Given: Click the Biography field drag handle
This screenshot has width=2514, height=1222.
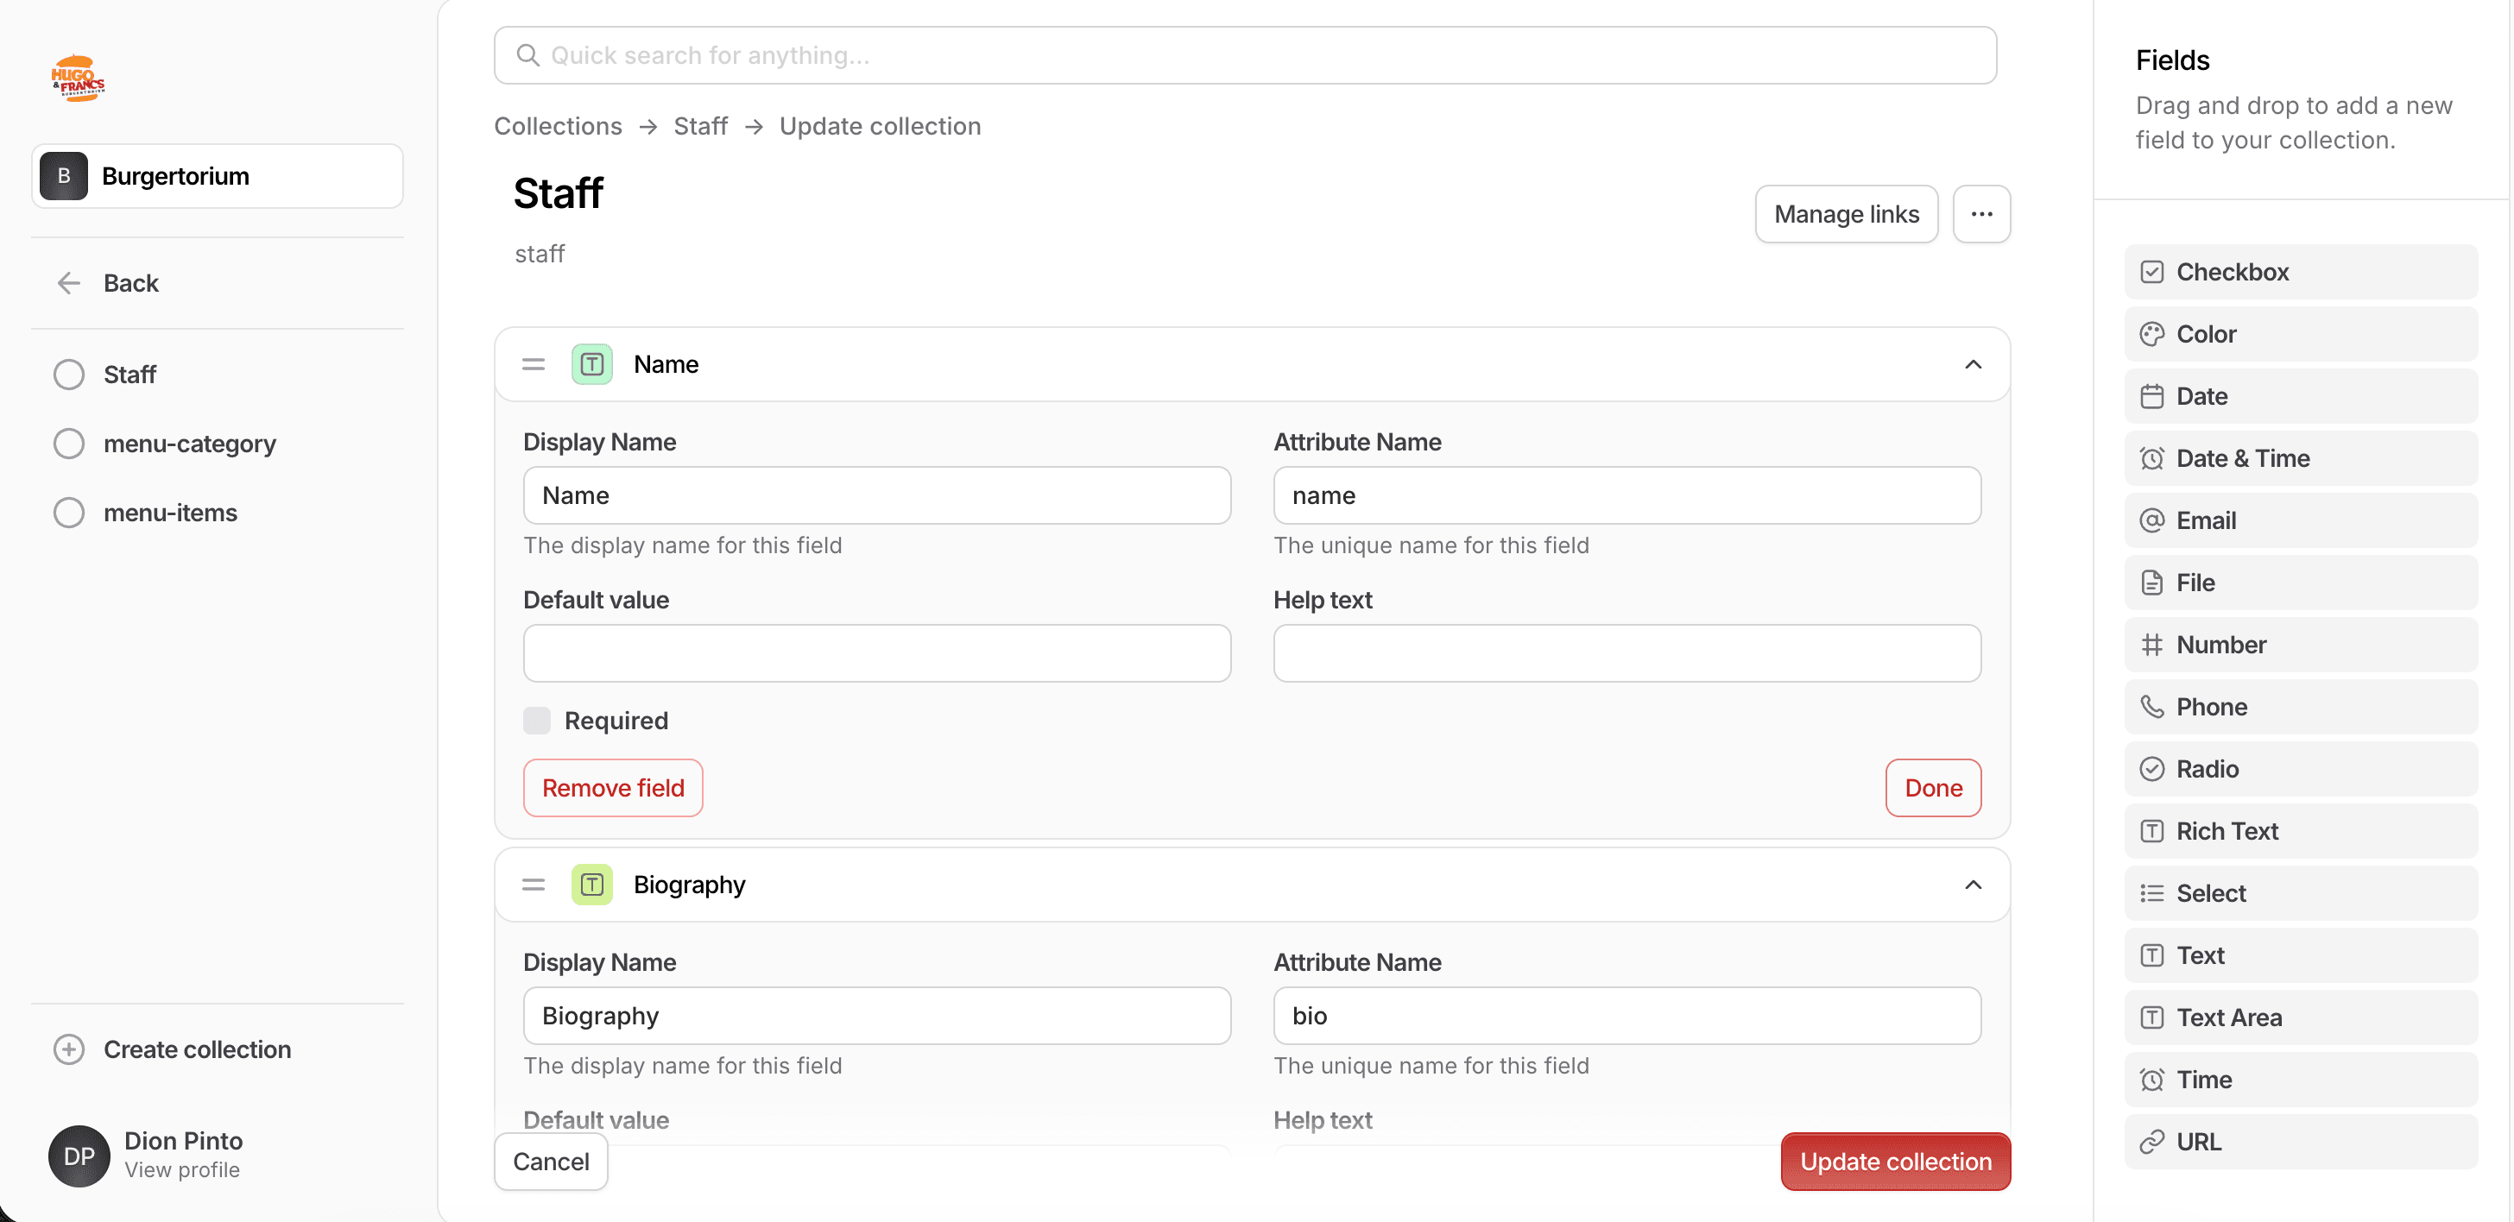Looking at the screenshot, I should tap(533, 885).
